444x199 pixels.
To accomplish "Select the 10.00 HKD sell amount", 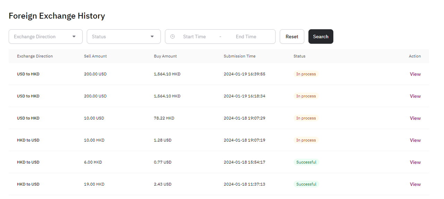I will (x=94, y=140).
